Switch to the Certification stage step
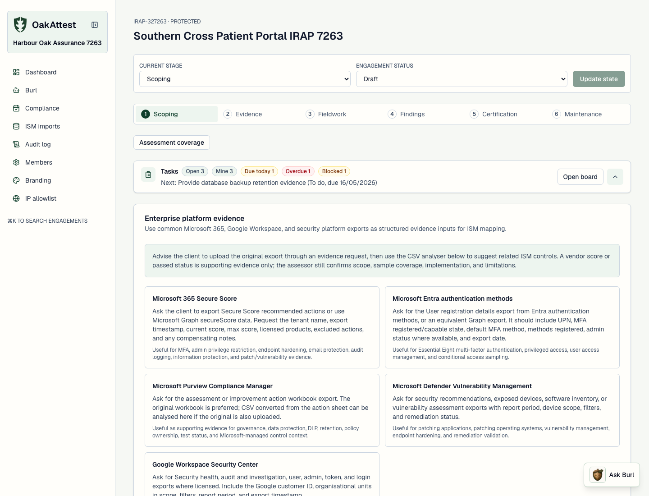 pos(506,114)
